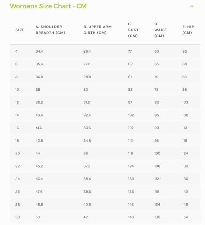Click the Womens Size Chart - CM heading
Viewport: 205px width, 225px height.
[x=48, y=6]
